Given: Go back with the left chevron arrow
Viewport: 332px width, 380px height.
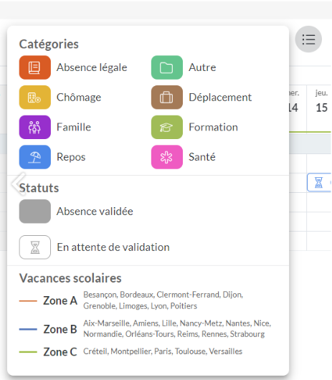Looking at the screenshot, I should tap(19, 184).
